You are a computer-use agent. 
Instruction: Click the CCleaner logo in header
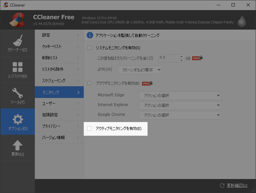18,20
